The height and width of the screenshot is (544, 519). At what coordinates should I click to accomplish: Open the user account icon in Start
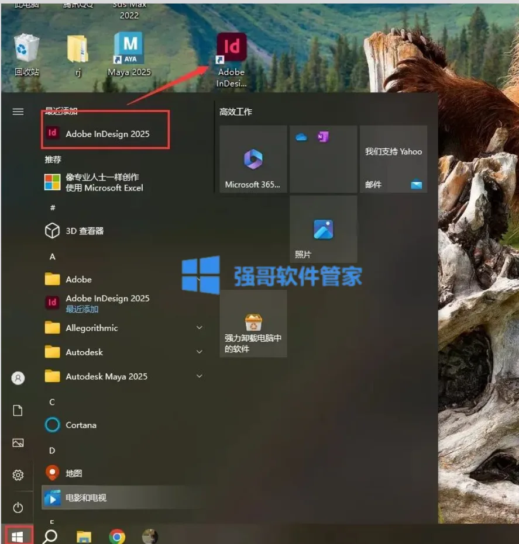coord(18,378)
